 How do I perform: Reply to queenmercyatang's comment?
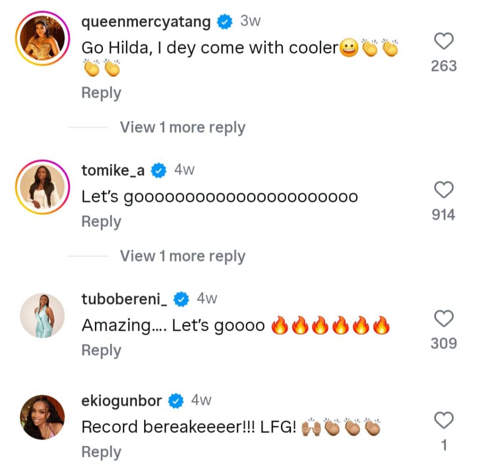(x=101, y=93)
